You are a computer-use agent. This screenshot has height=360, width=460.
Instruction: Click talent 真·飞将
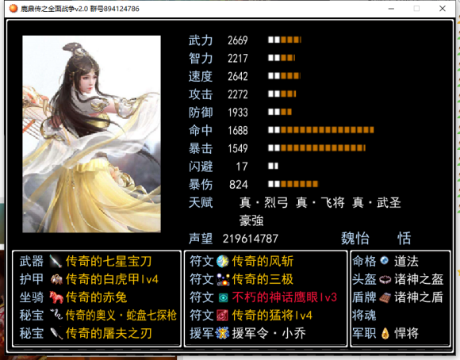tap(320, 202)
